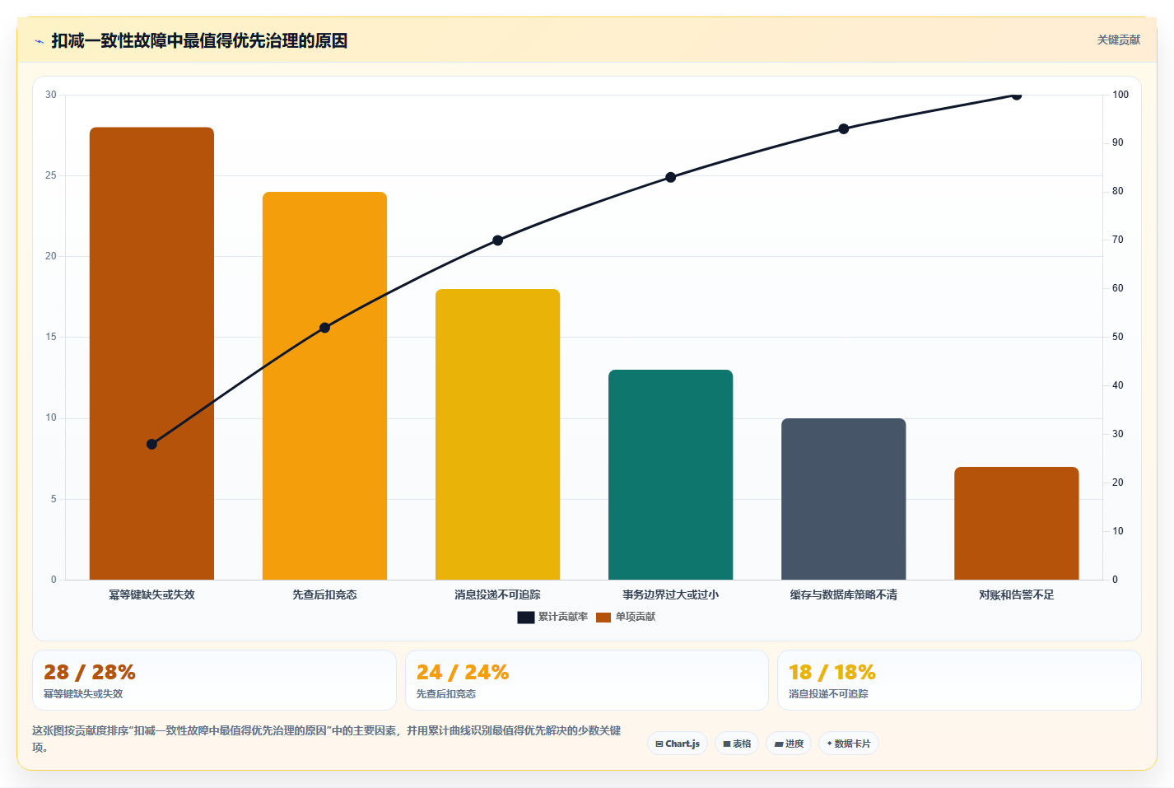Click the 对账和告警不足 bar
This screenshot has height=788, width=1174.
[1016, 523]
